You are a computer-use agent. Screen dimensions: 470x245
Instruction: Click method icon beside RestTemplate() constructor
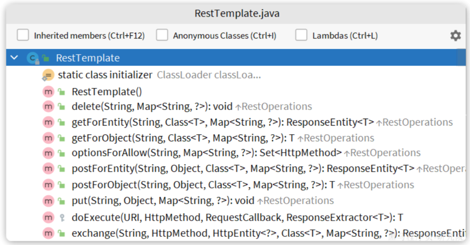coord(48,92)
